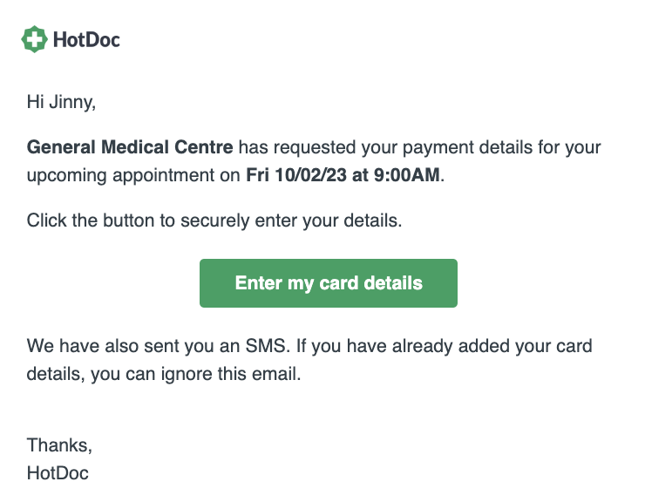Click the bold appointment time 9:00AM
This screenshot has height=502, width=645.
pos(407,175)
